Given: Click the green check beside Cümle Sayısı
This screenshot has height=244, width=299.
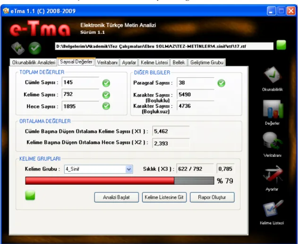Looking at the screenshot, I should pos(106,83).
